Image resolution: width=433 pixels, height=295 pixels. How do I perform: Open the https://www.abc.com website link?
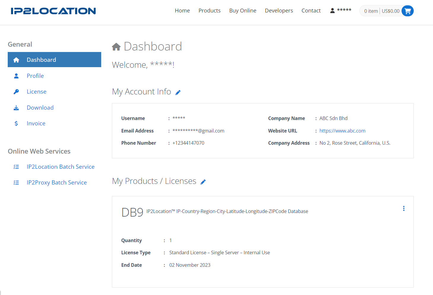point(342,131)
